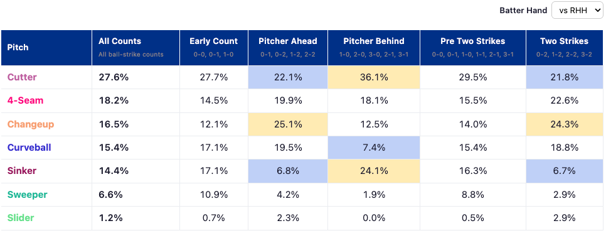Select the Pitcher Ahead column header
The height and width of the screenshot is (233, 606).
(288, 48)
